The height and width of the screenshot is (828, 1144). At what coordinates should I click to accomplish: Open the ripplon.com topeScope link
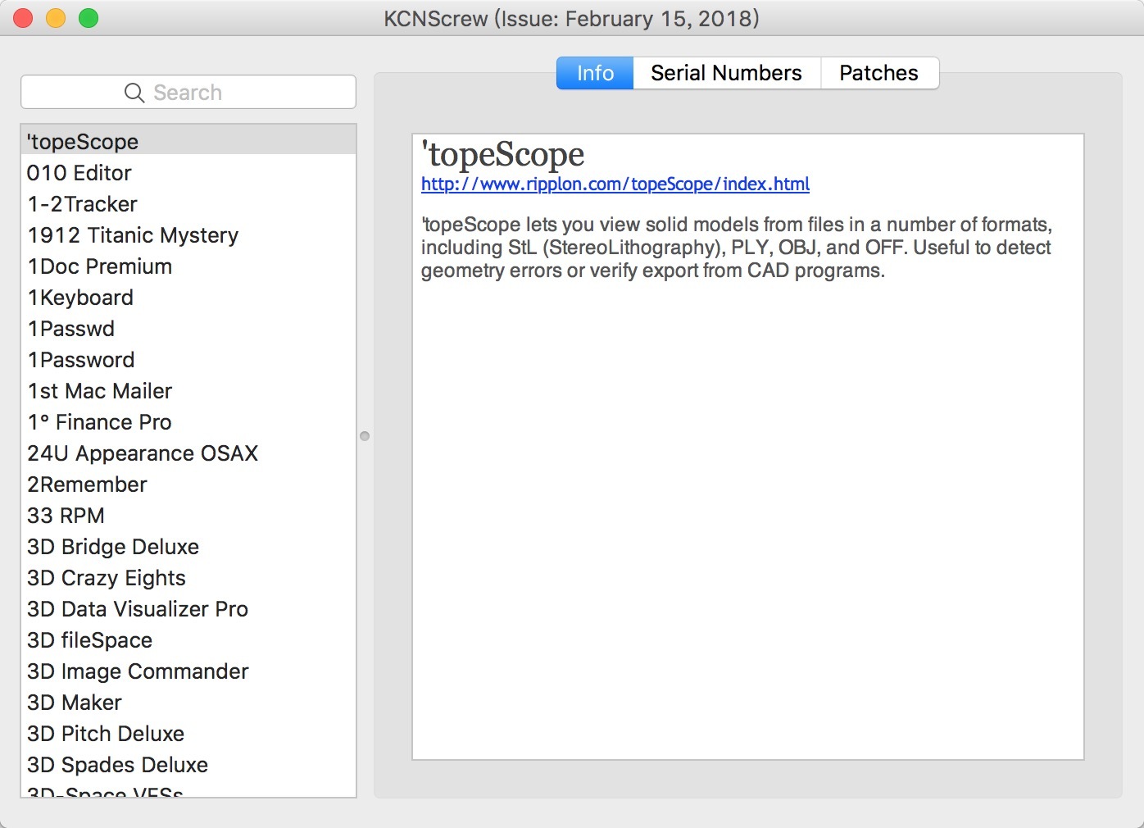click(615, 184)
